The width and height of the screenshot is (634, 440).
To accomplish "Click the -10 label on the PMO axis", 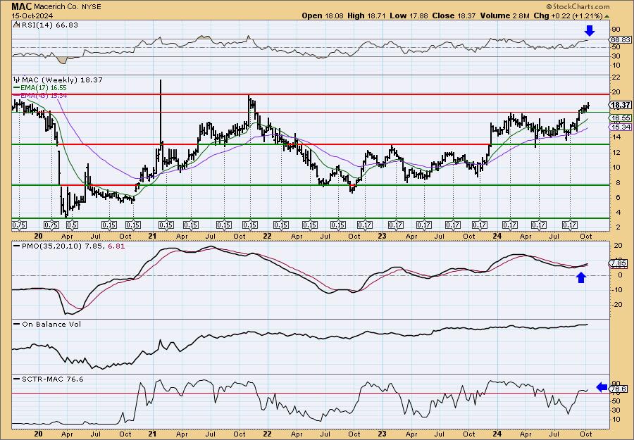I will (617, 290).
